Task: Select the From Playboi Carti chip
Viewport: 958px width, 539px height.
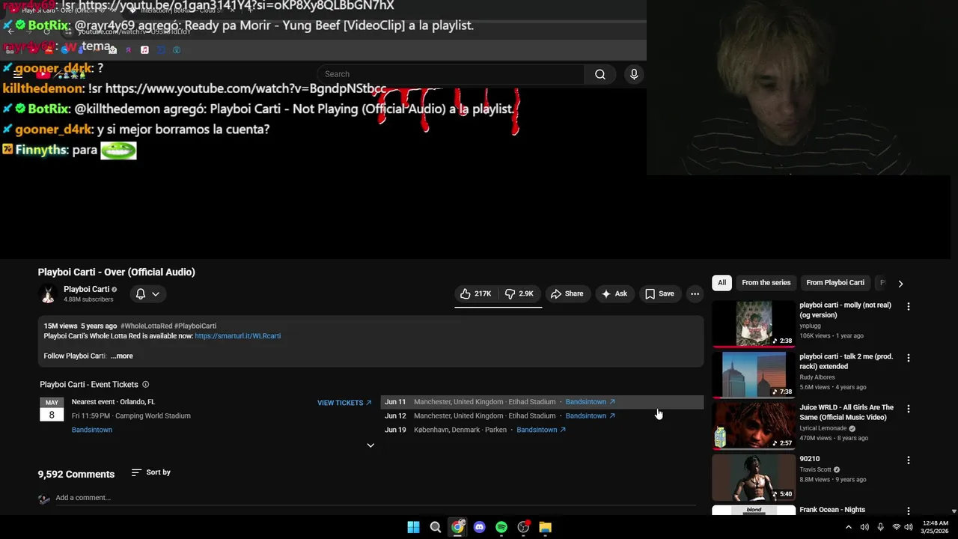Action: [835, 283]
